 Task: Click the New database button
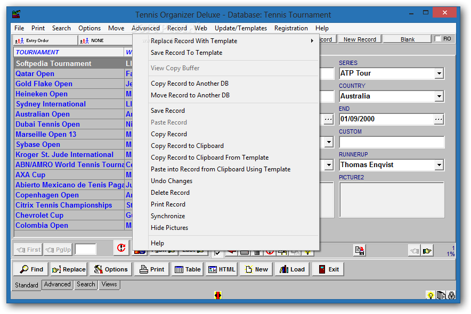pyautogui.click(x=256, y=269)
